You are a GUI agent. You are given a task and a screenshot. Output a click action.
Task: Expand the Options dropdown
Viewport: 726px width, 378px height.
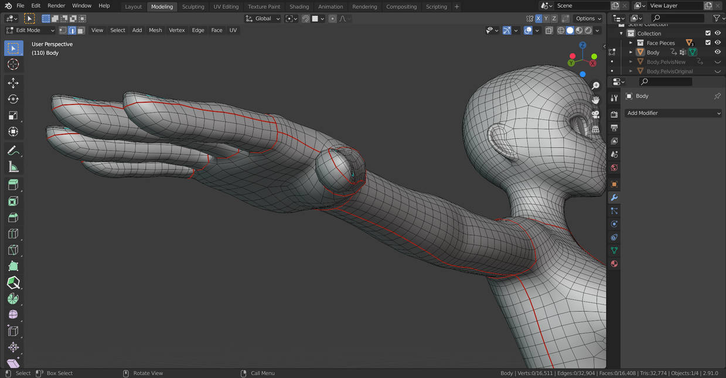588,19
